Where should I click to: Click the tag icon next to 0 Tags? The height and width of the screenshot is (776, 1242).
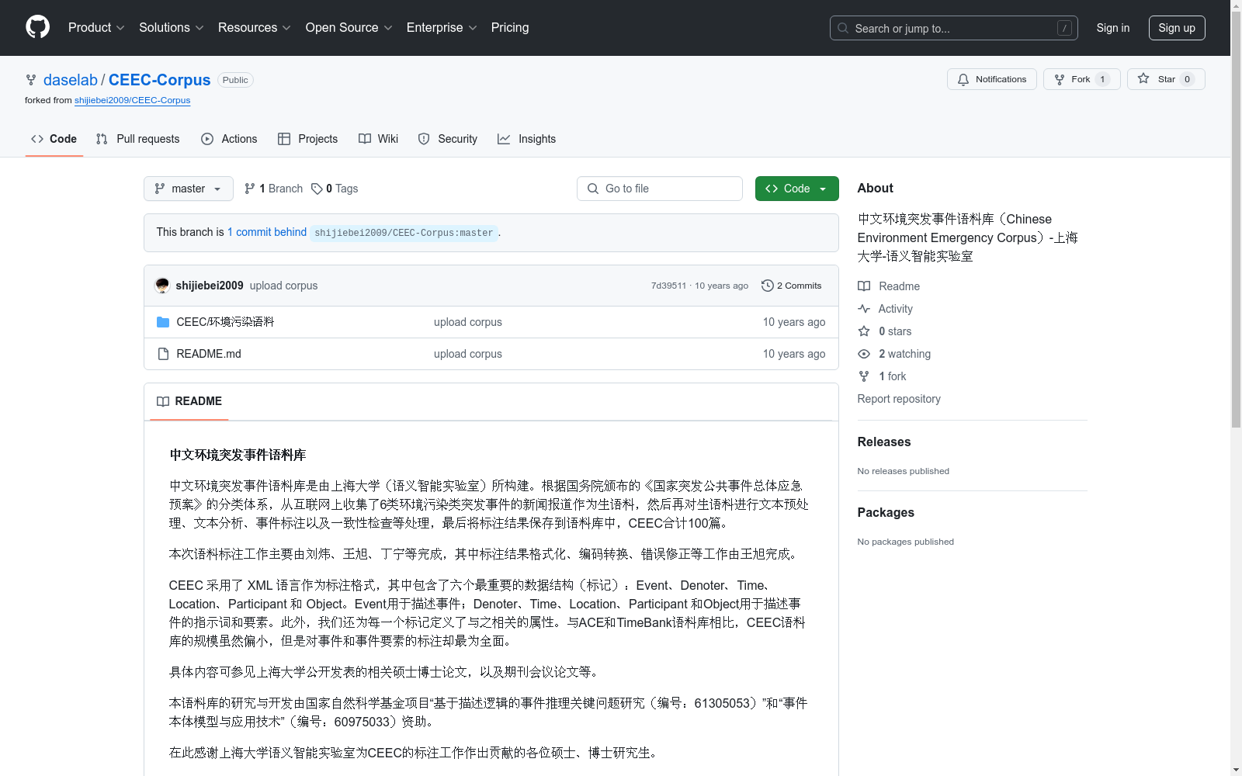pyautogui.click(x=317, y=189)
